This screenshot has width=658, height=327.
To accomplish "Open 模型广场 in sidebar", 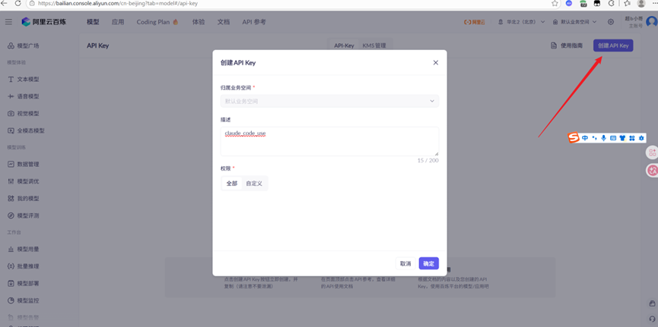I will [24, 46].
